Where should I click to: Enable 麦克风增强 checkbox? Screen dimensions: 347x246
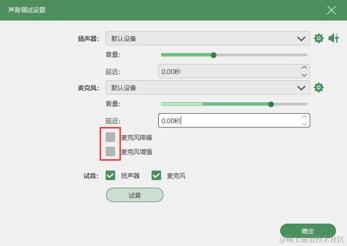click(x=110, y=151)
